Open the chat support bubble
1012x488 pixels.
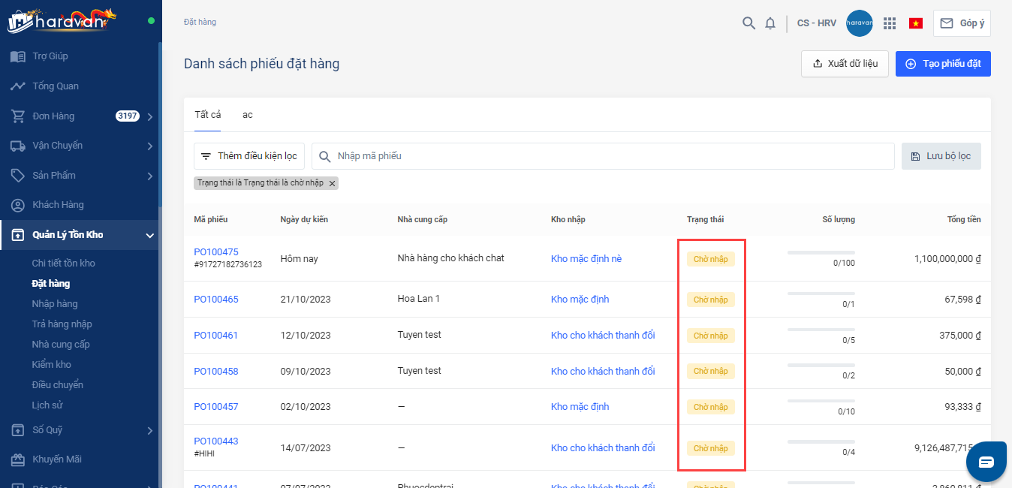[x=986, y=462]
